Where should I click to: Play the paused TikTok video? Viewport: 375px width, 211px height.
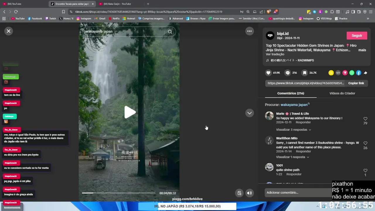coord(130,112)
